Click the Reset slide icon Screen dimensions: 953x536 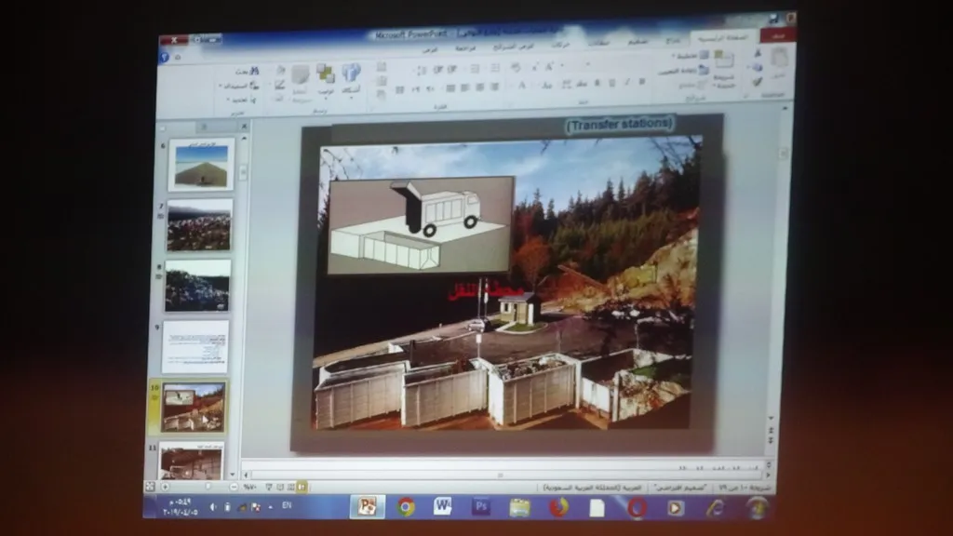coord(704,71)
